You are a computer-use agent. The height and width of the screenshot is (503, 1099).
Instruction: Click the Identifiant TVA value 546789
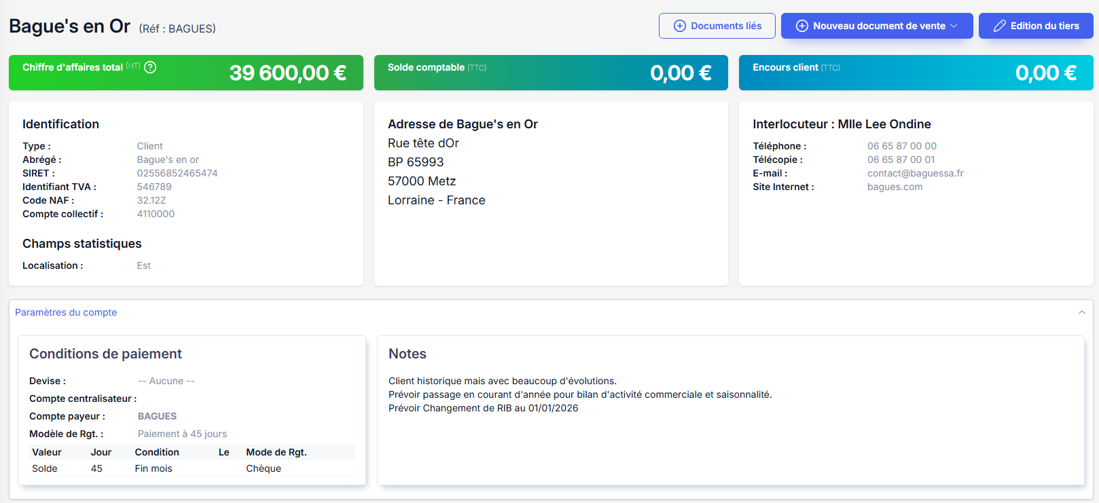click(x=154, y=187)
